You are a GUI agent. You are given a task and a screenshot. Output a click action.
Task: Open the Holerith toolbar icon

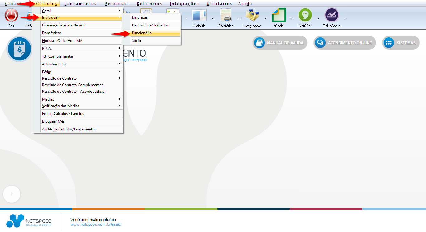[x=199, y=15]
